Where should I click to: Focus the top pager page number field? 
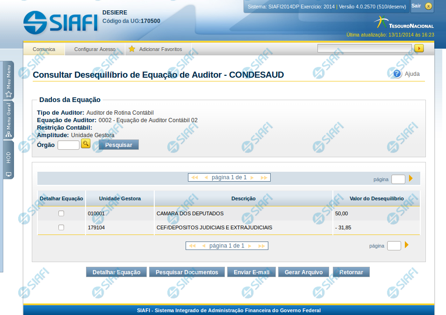click(398, 179)
